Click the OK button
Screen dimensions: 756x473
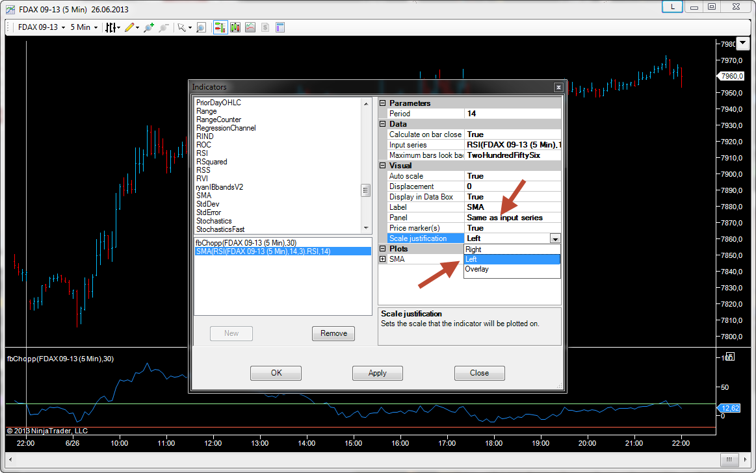coord(276,373)
